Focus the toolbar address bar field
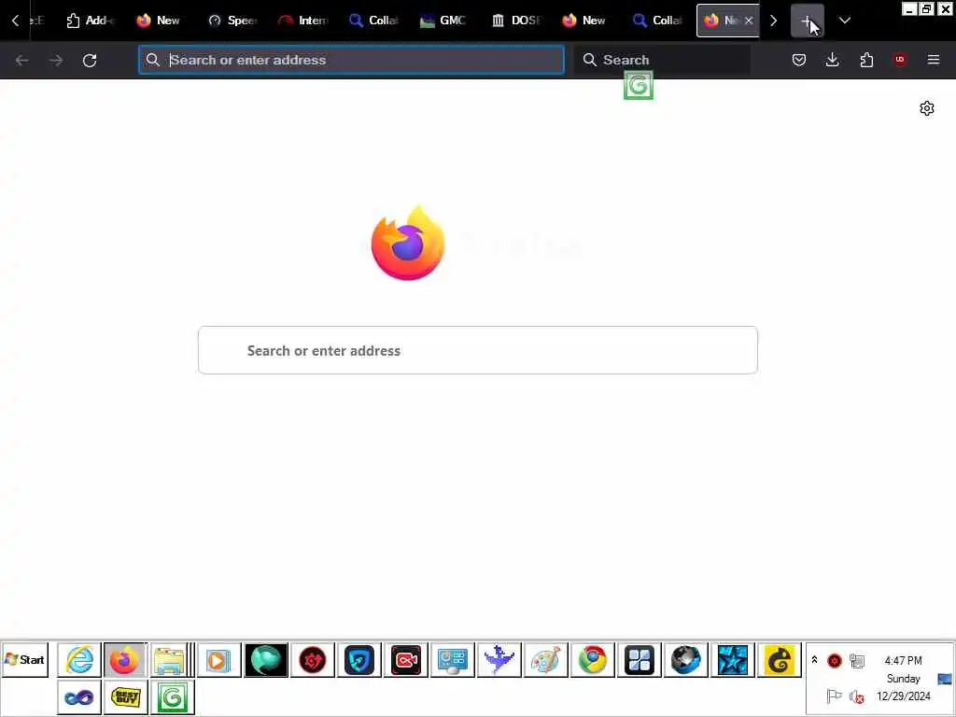This screenshot has width=956, height=717. click(351, 60)
